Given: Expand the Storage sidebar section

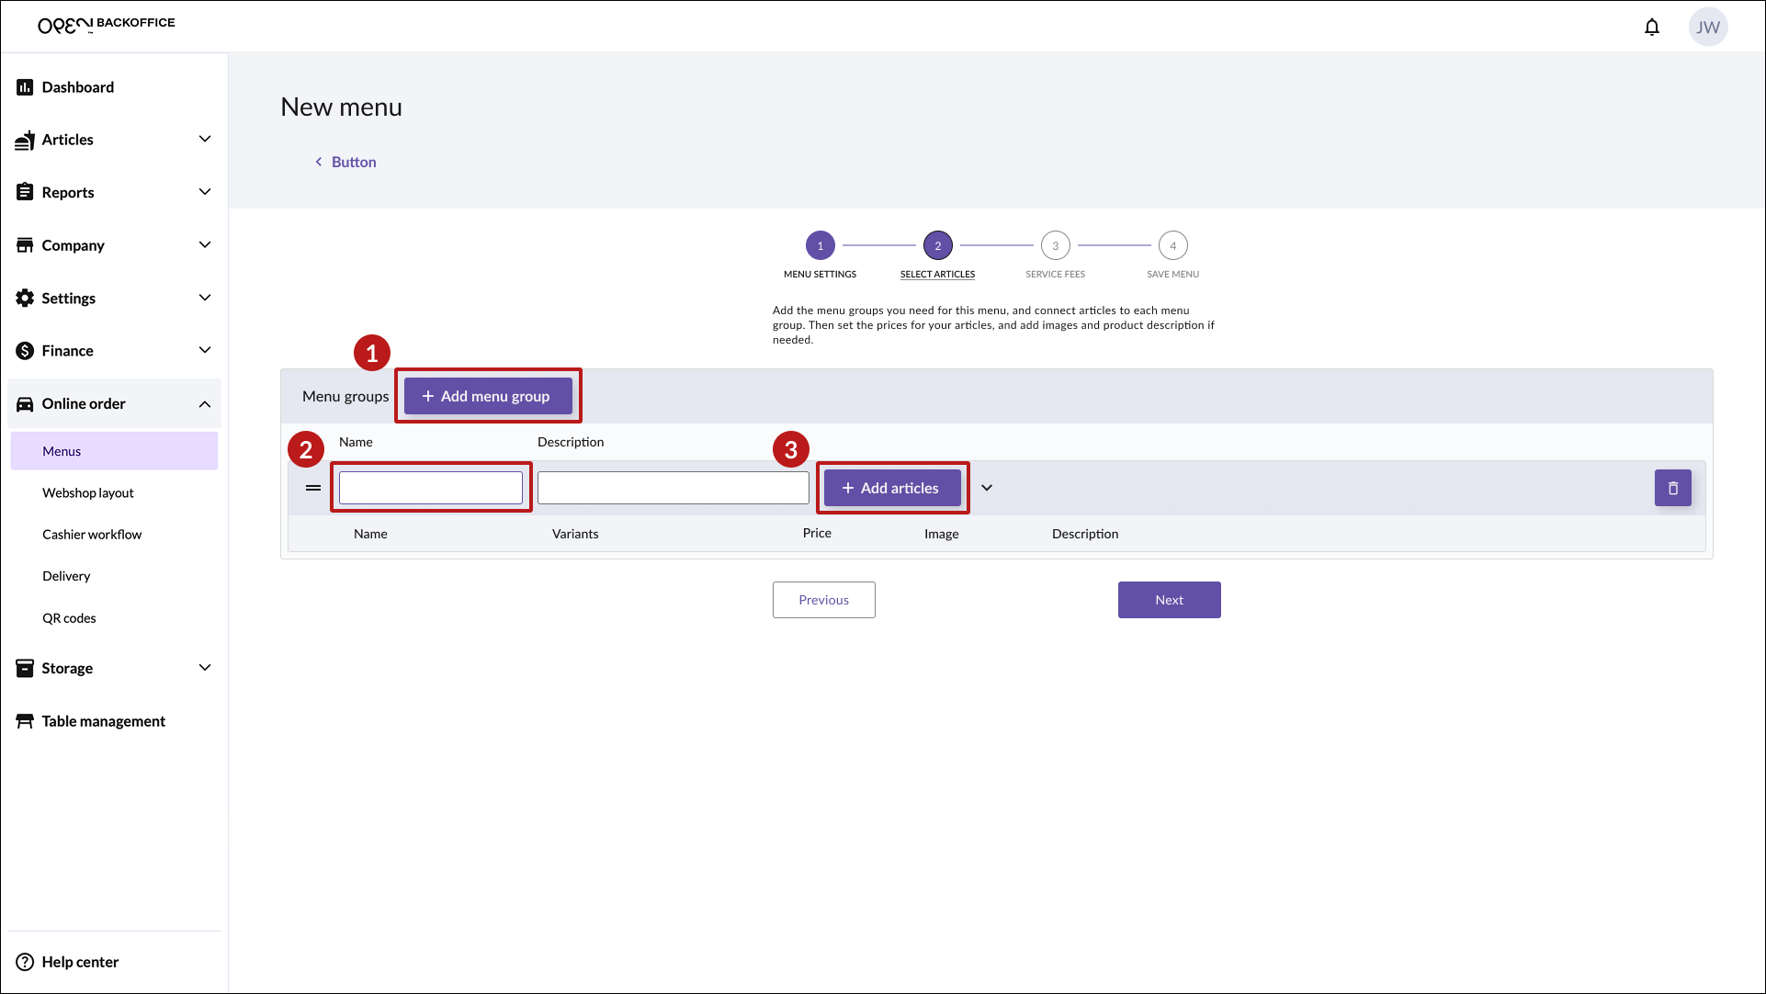Looking at the screenshot, I should (x=205, y=668).
